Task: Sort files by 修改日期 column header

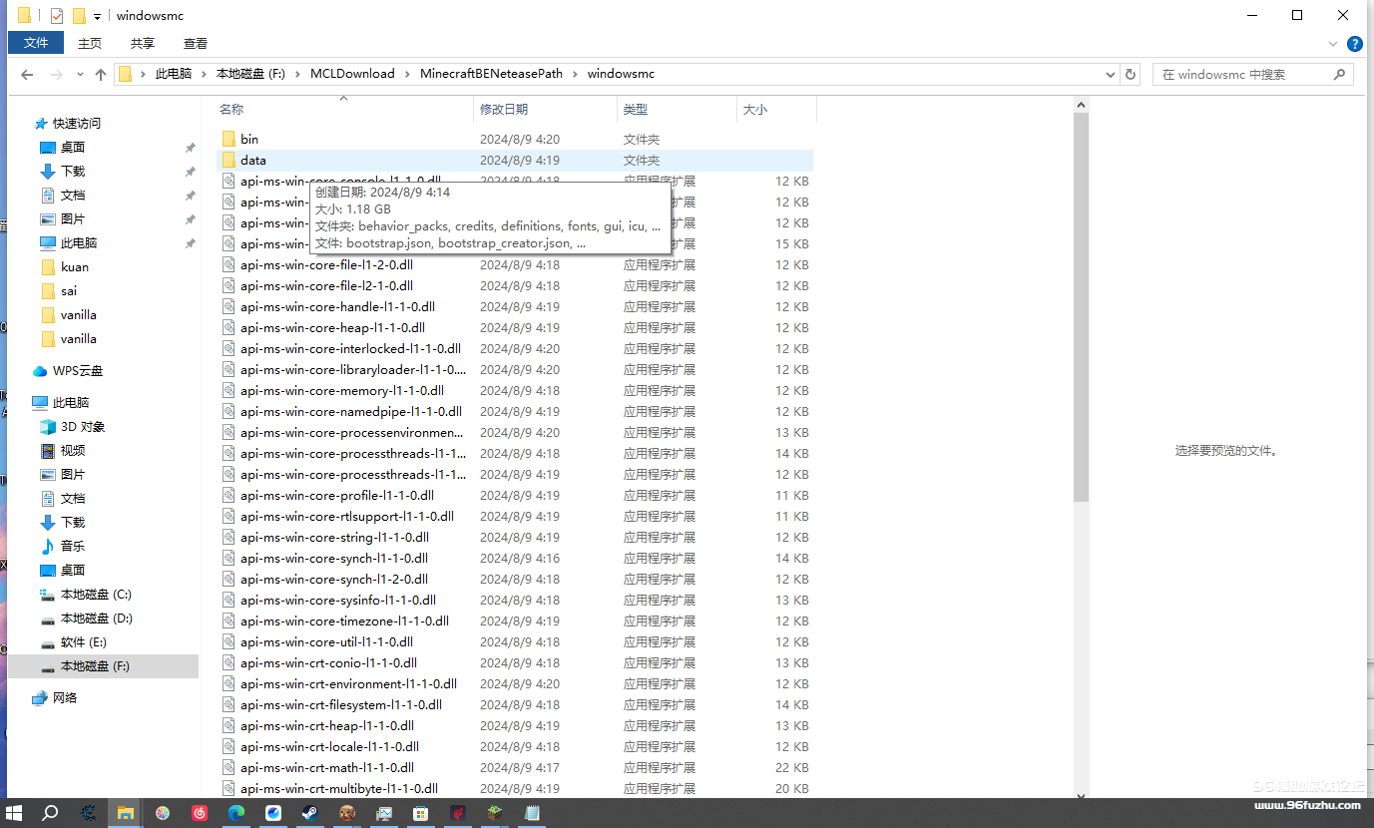Action: coord(504,109)
